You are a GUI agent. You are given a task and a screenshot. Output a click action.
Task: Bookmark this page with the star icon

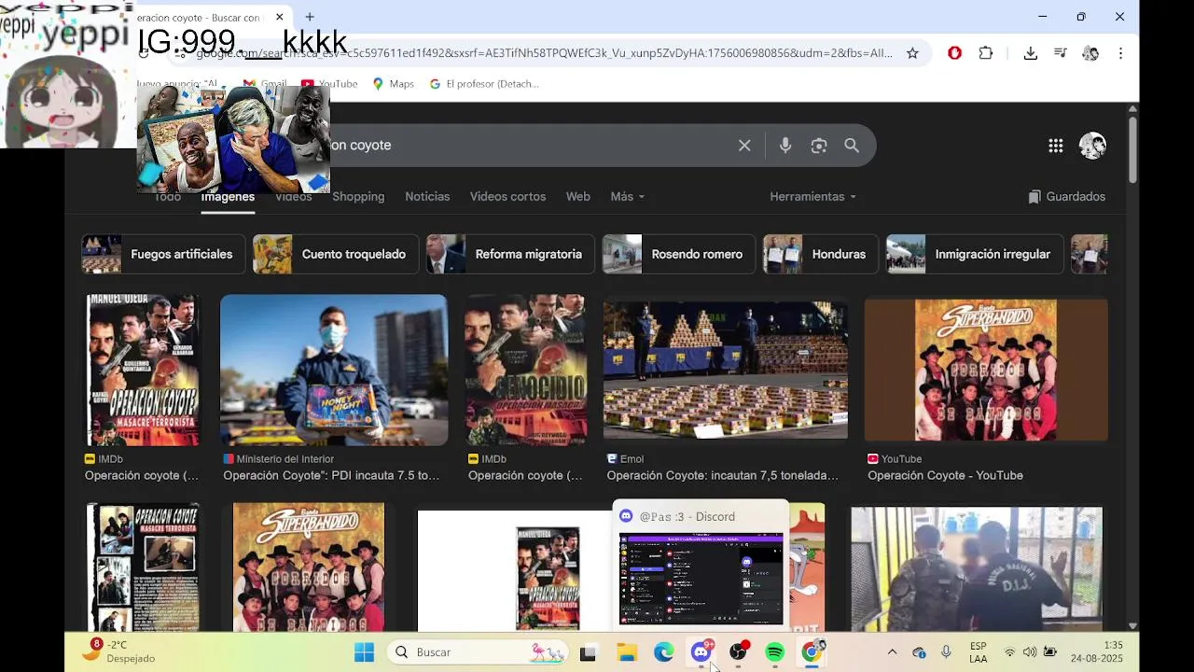(x=912, y=53)
